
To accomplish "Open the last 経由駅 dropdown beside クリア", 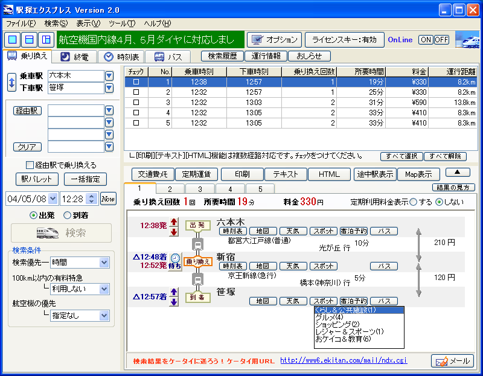I will click(x=109, y=147).
